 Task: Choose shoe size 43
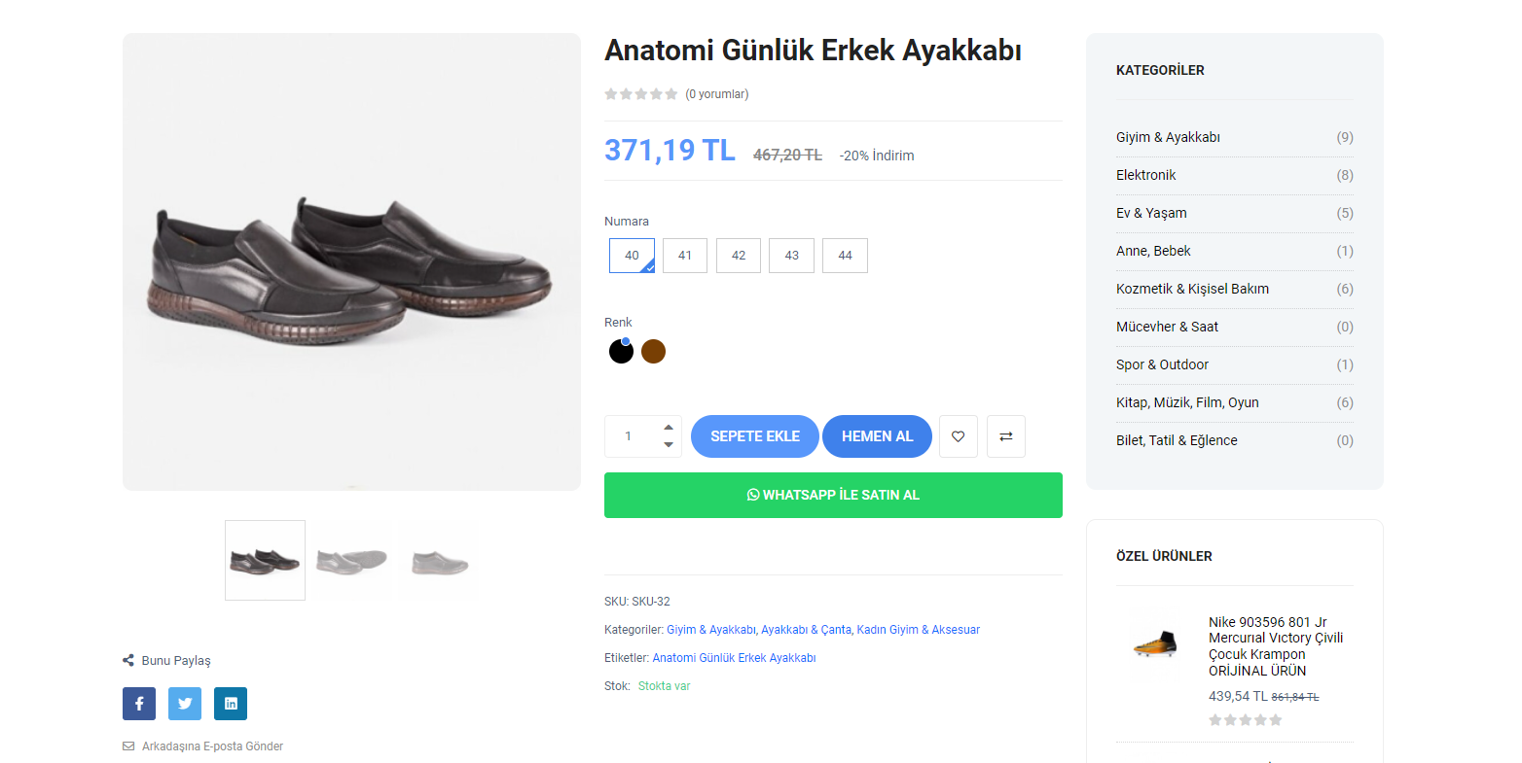coord(791,256)
